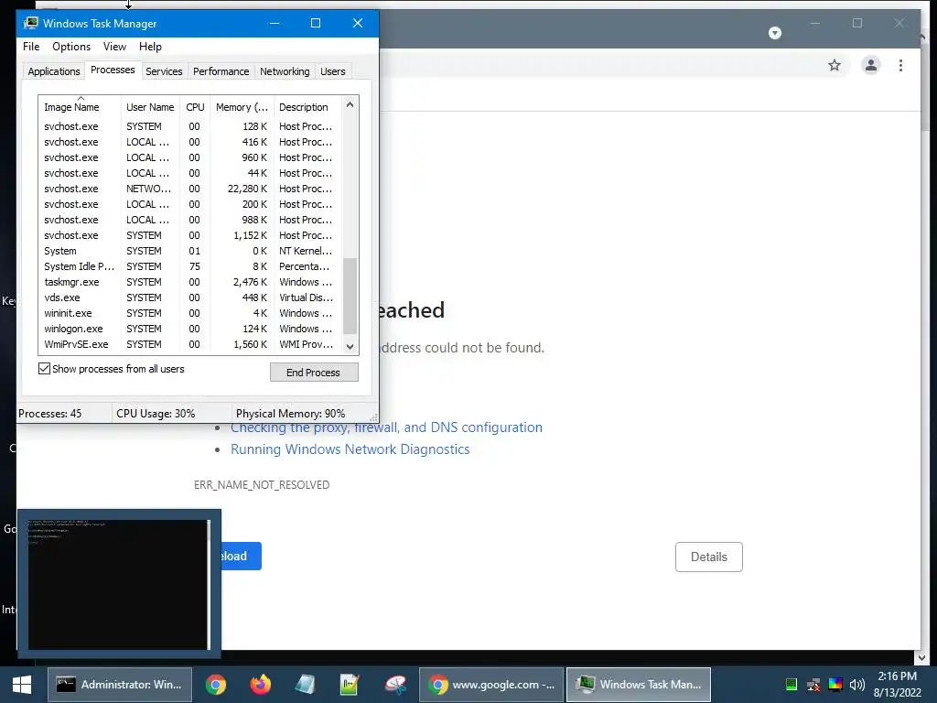Switch to the Performance tab
This screenshot has width=937, height=703.
pos(221,71)
